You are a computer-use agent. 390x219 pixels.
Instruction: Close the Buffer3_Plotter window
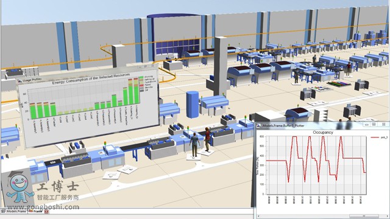(383, 124)
